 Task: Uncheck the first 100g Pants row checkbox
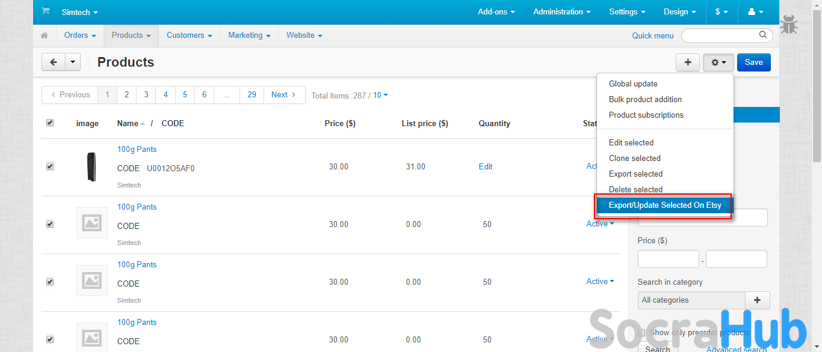click(50, 166)
